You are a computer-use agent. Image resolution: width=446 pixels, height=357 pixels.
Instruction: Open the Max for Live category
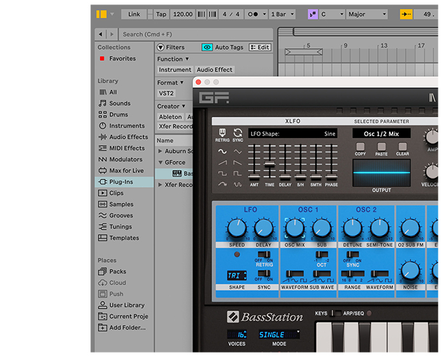point(126,171)
